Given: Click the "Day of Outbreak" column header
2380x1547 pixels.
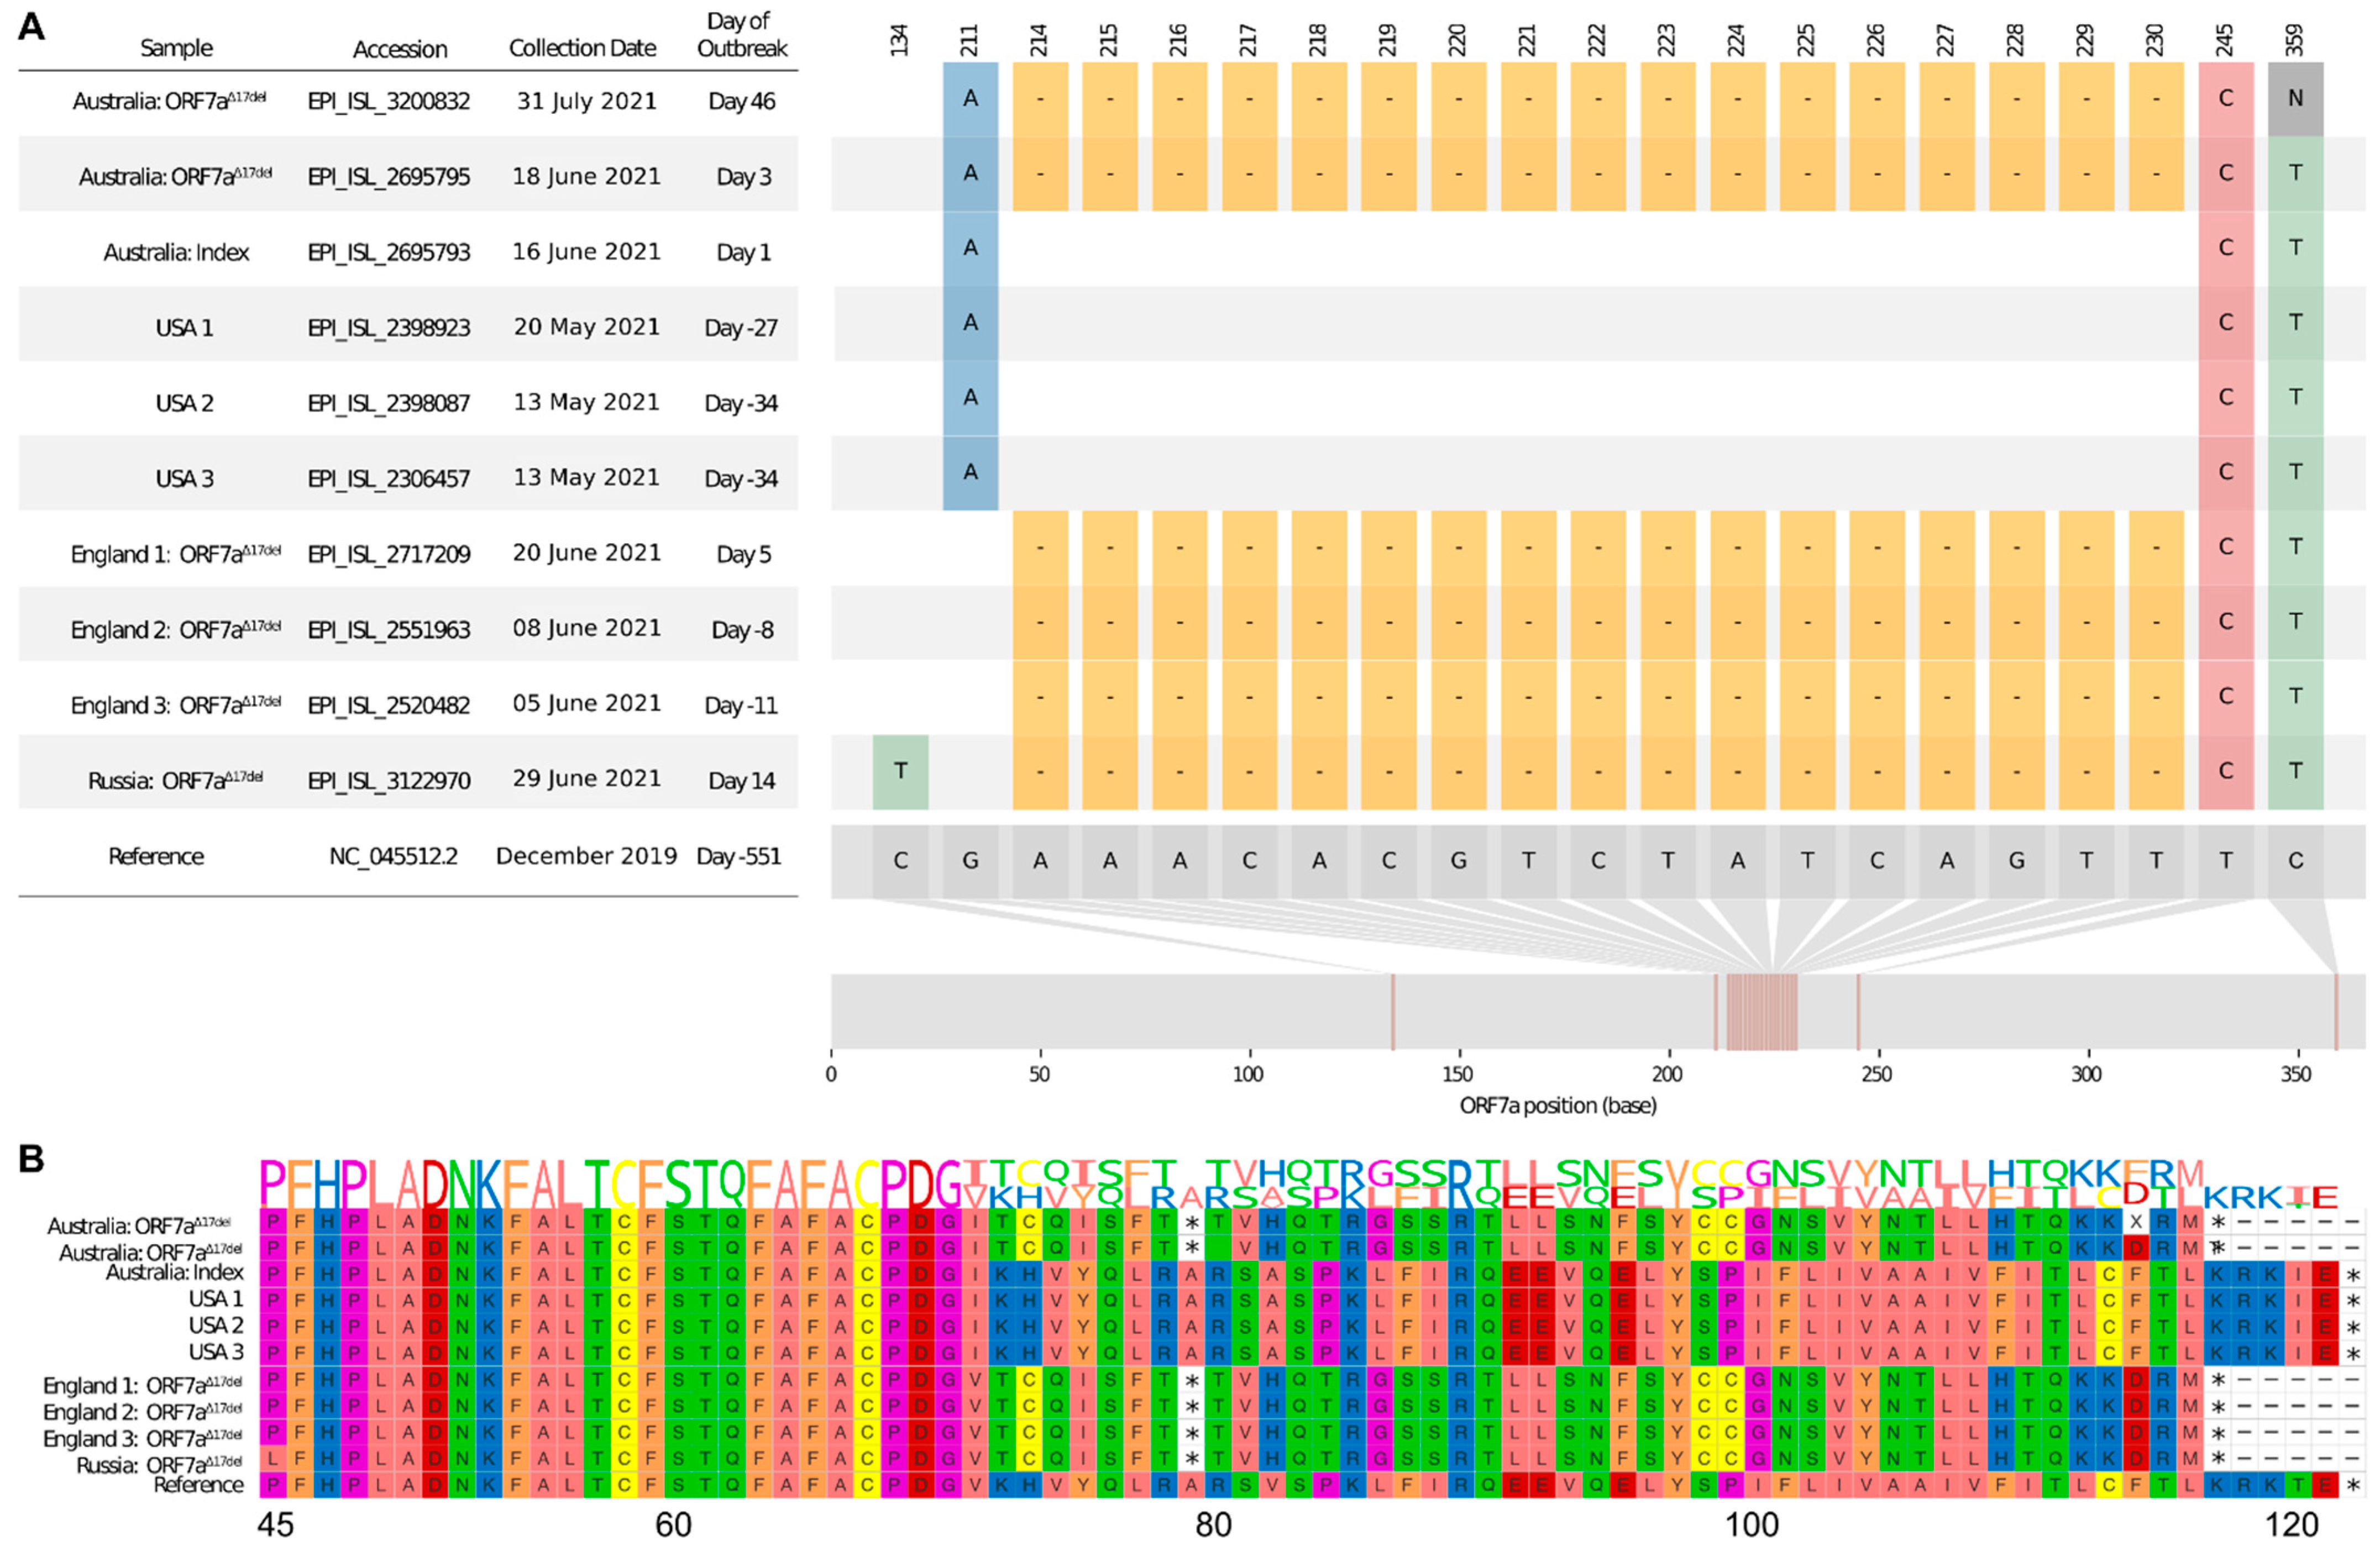Looking at the screenshot, I should coord(742,35).
